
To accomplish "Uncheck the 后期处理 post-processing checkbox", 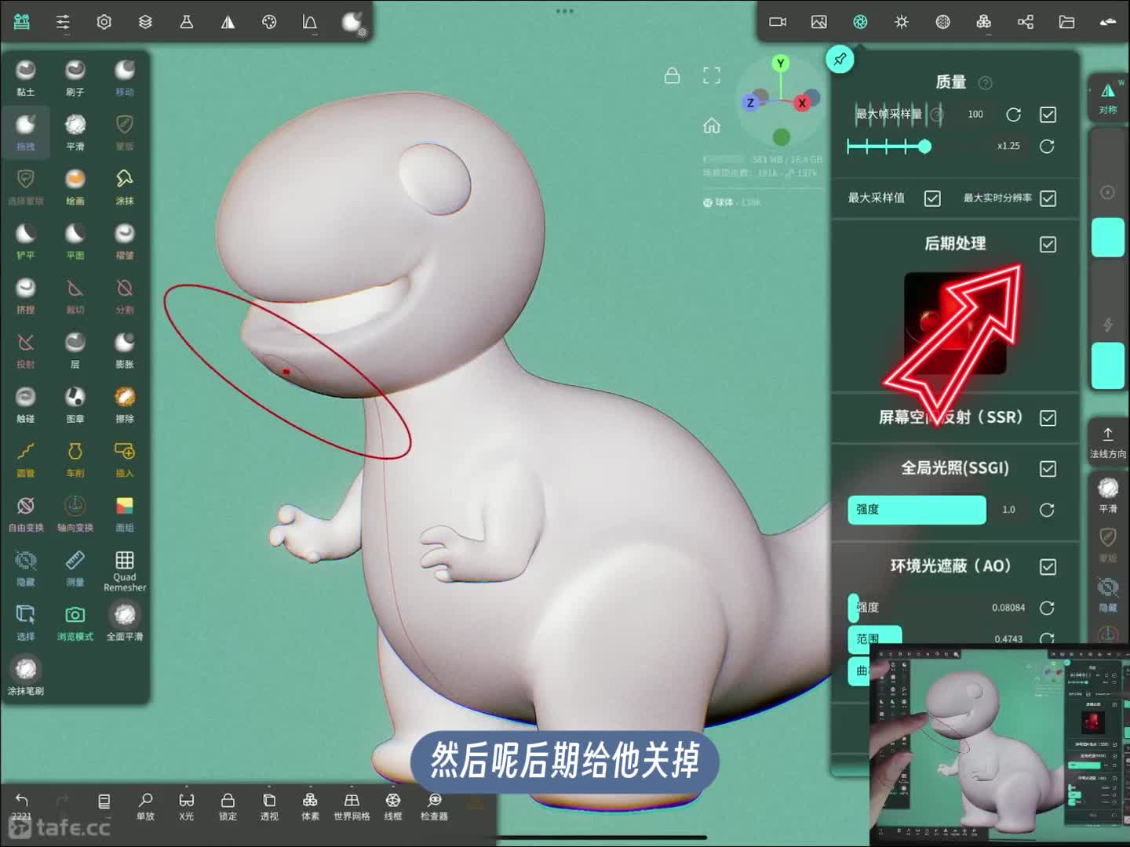I will tap(1048, 244).
